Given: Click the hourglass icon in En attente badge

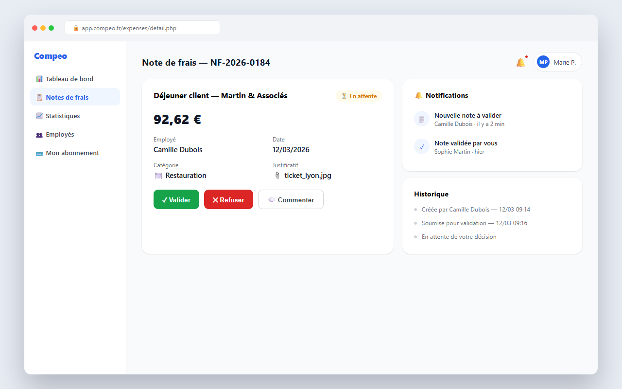Looking at the screenshot, I should (x=344, y=96).
